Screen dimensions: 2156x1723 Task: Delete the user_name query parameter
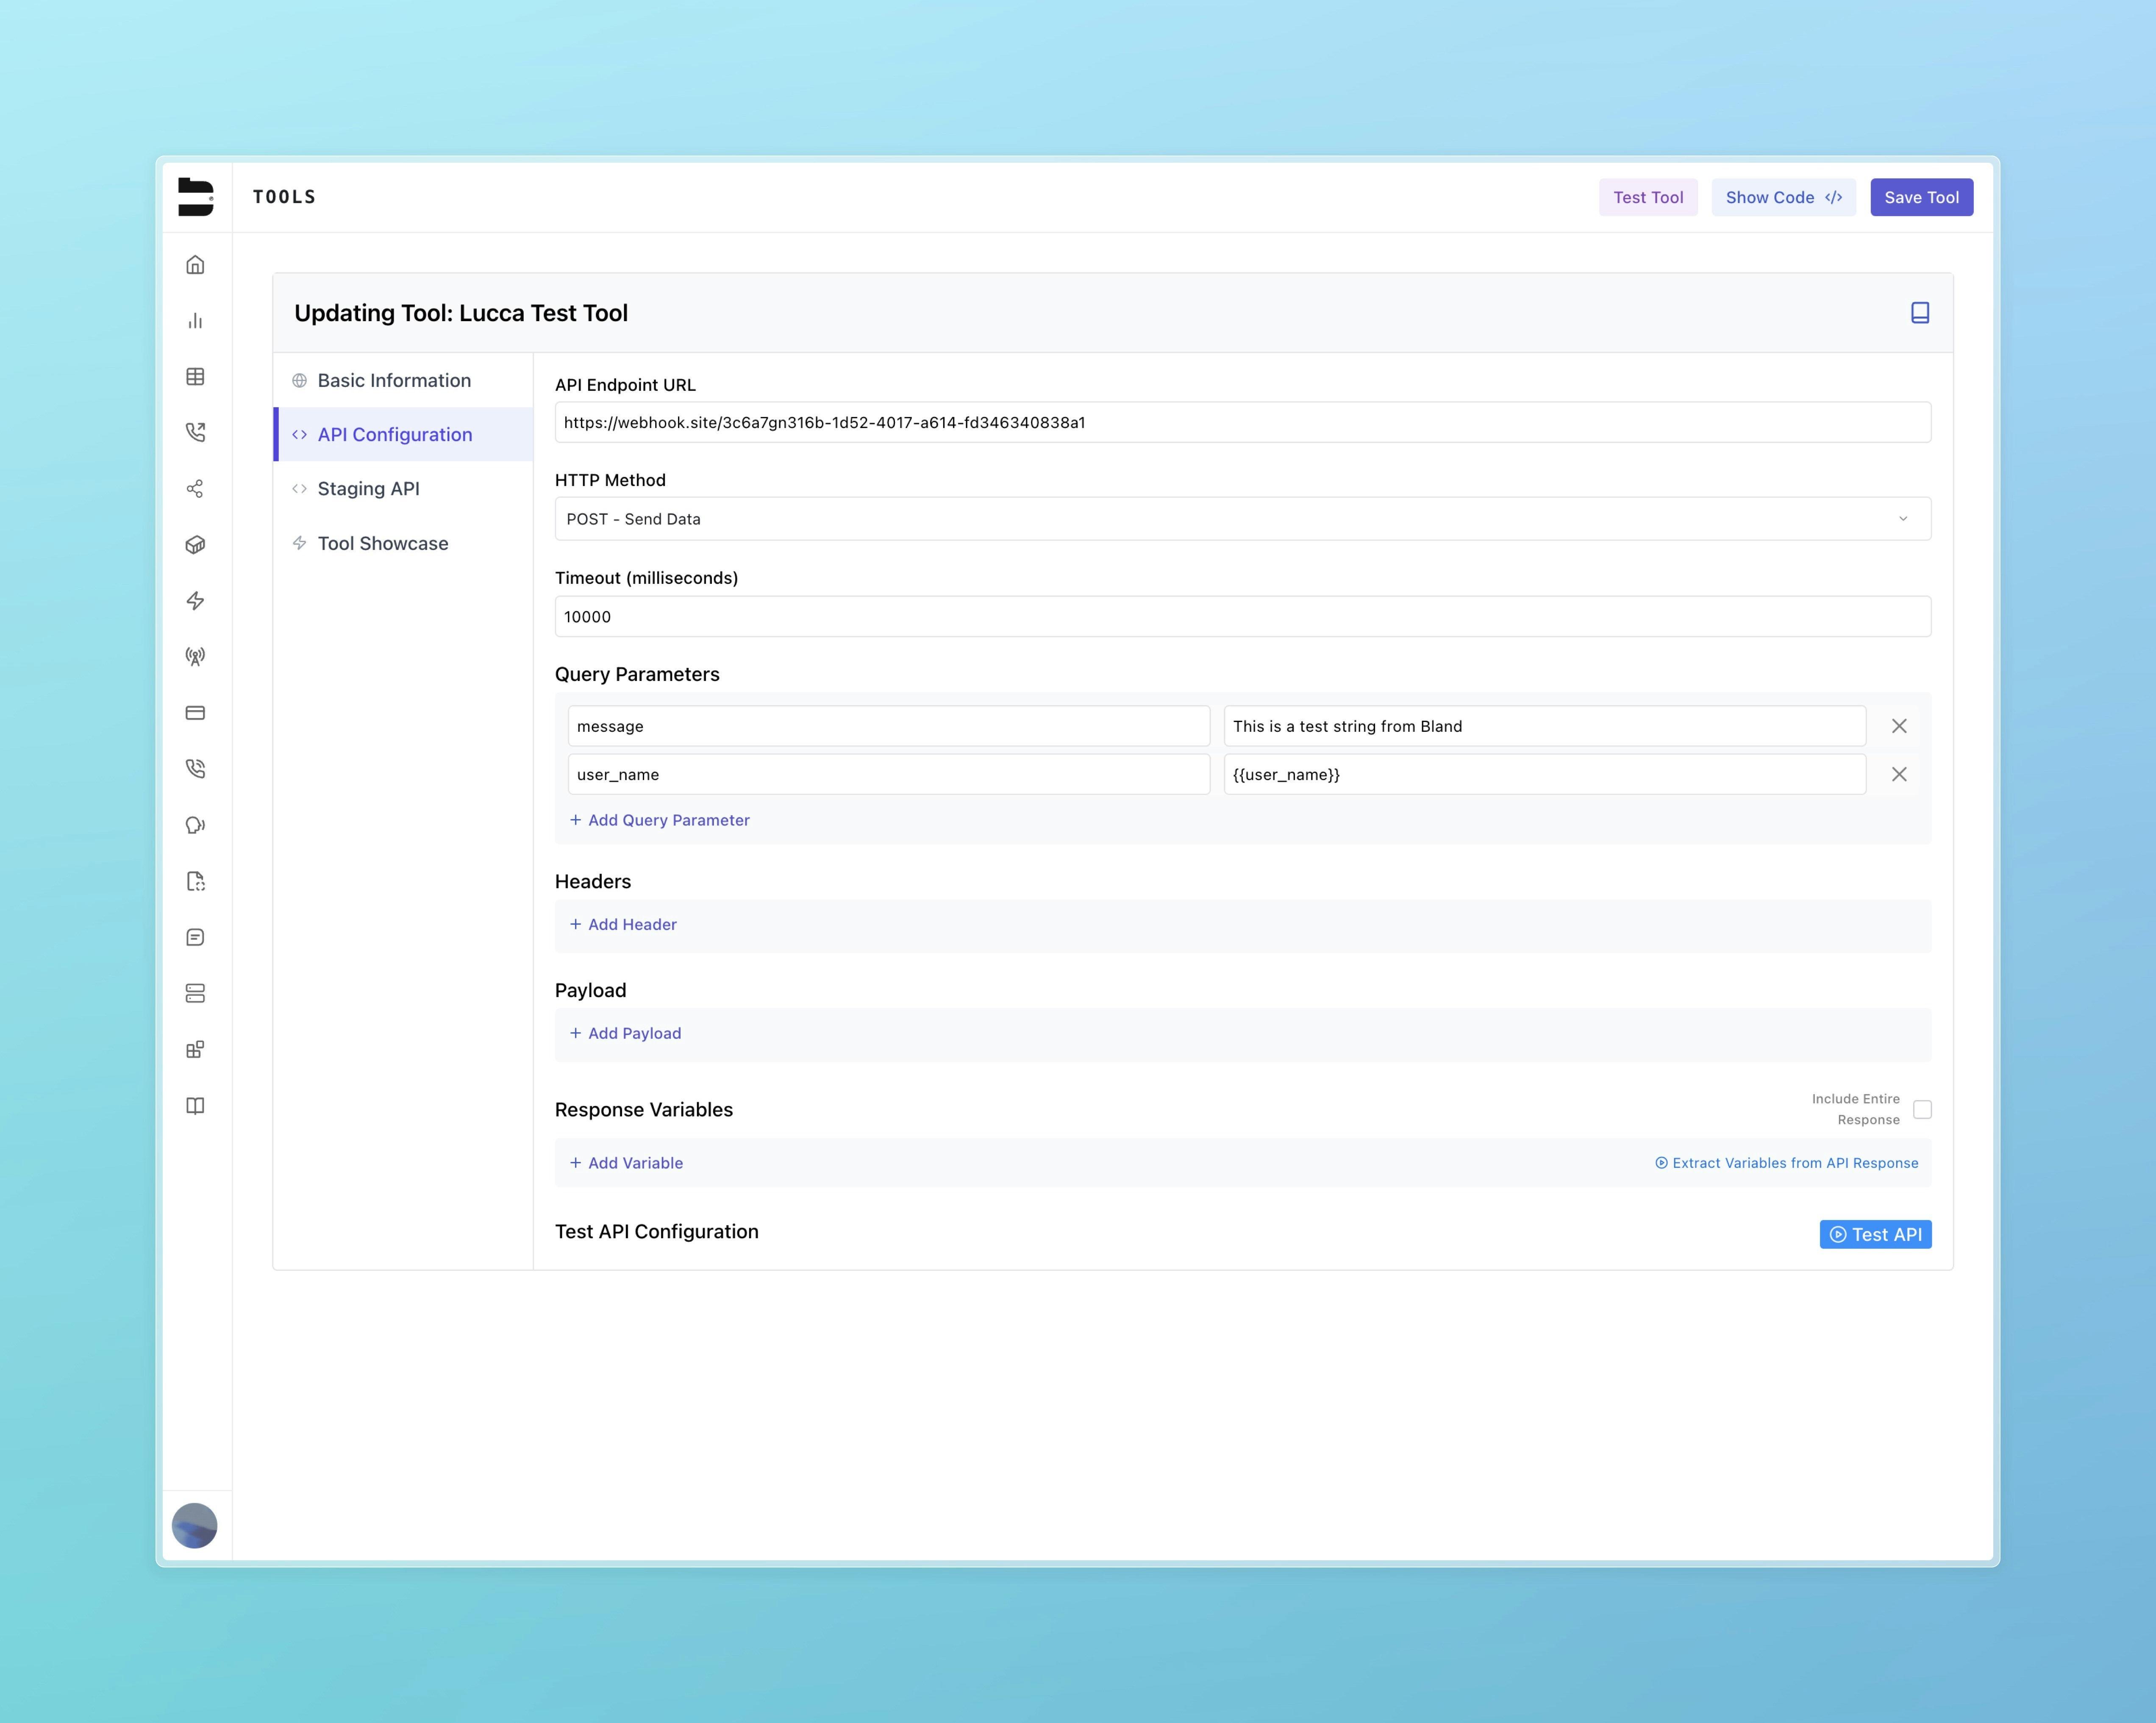click(1898, 774)
